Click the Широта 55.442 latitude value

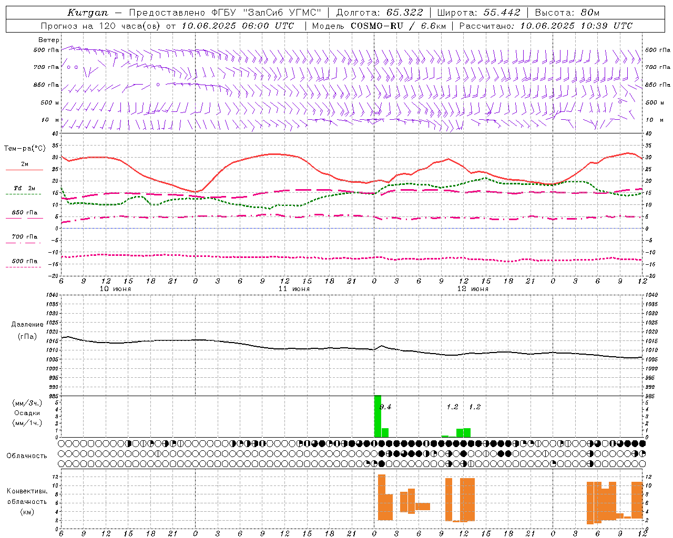[x=502, y=13]
